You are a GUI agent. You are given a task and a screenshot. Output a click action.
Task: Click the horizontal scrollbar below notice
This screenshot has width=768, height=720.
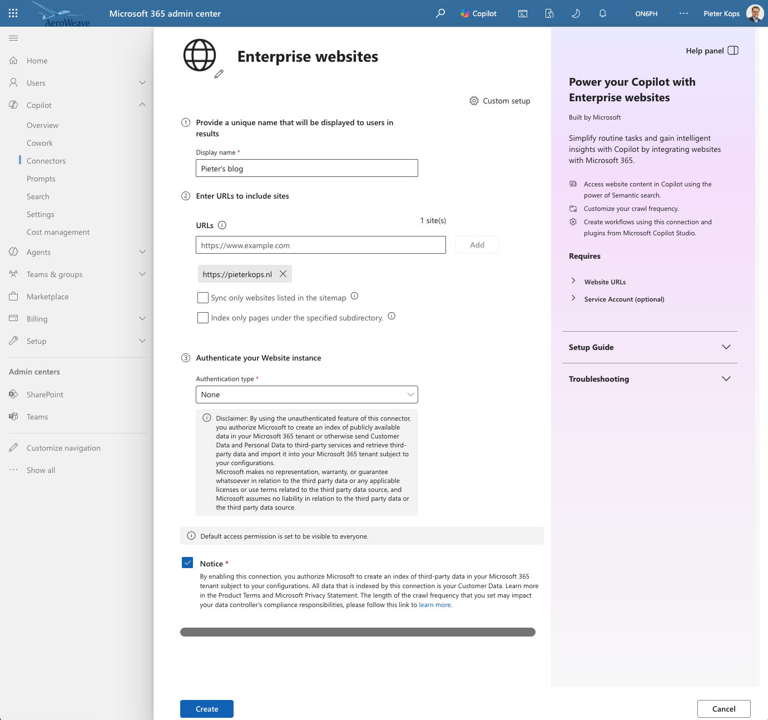(x=358, y=632)
